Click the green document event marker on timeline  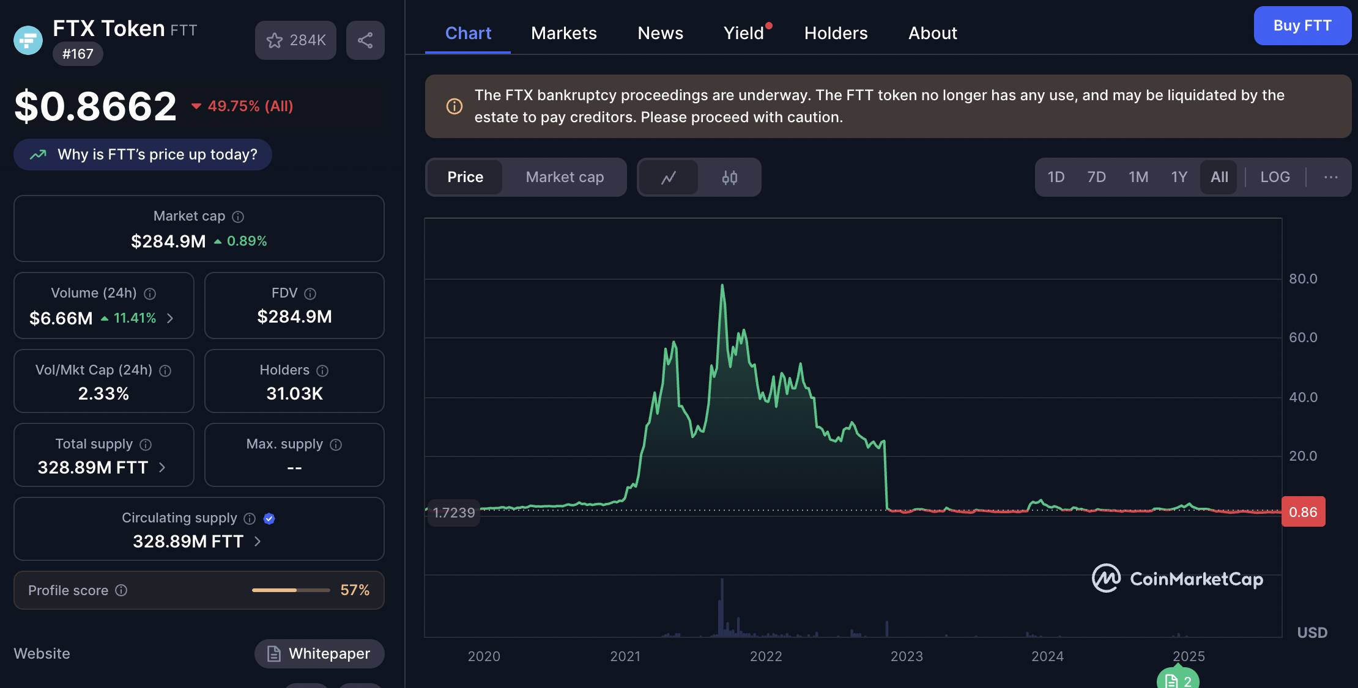coord(1177,679)
